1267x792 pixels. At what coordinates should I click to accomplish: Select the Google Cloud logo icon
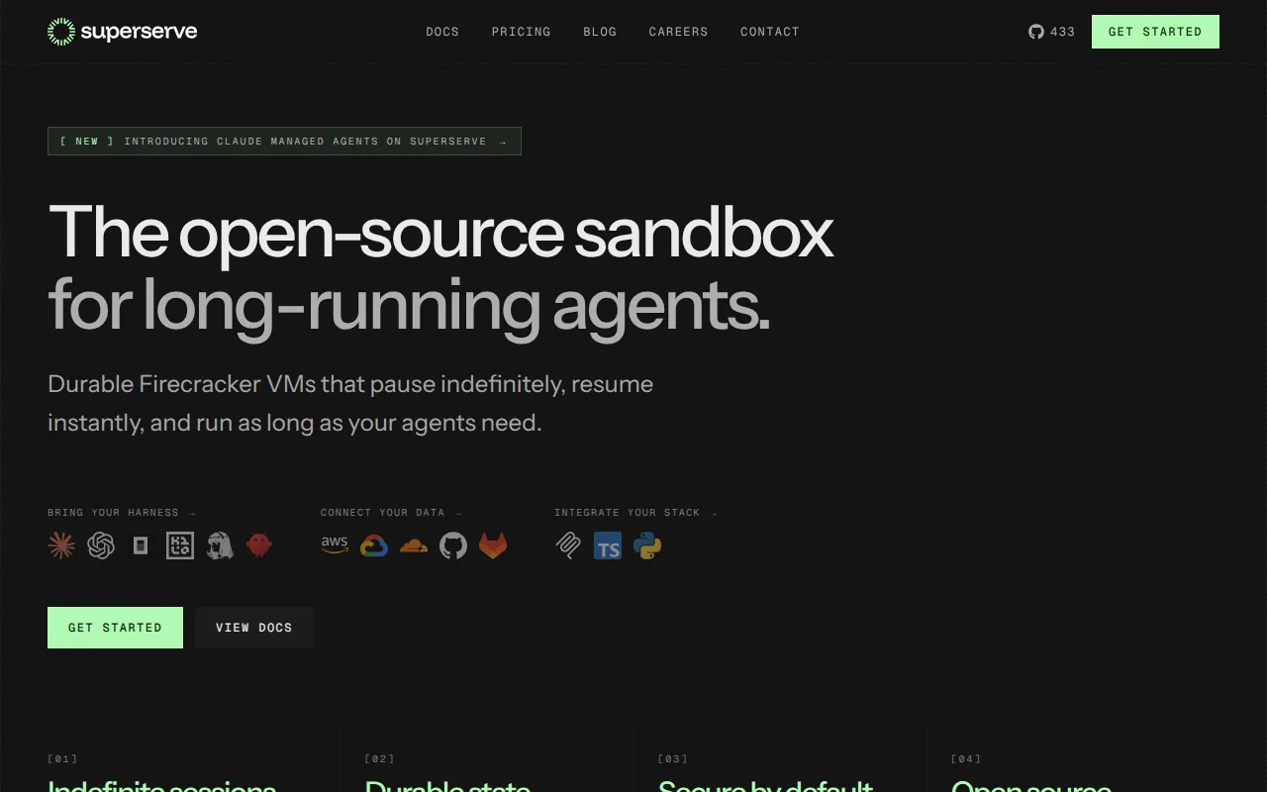pyautogui.click(x=374, y=545)
